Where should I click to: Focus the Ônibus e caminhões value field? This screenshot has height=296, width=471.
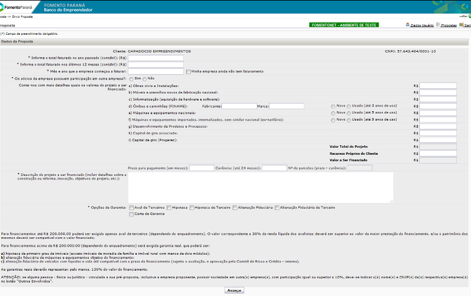(438, 107)
